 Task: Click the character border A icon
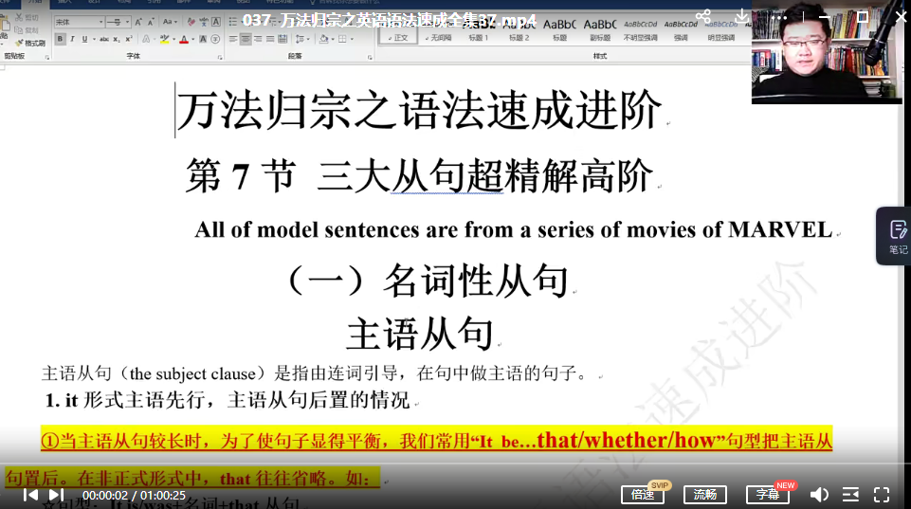pos(215,22)
